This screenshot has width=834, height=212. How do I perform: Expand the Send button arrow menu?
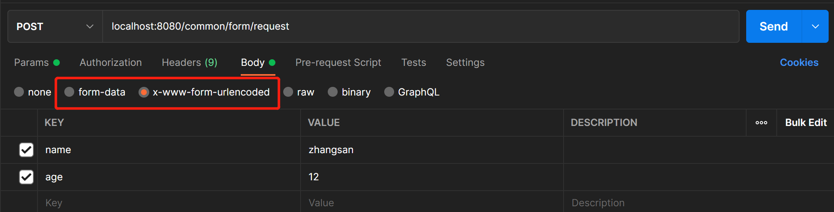click(x=815, y=27)
